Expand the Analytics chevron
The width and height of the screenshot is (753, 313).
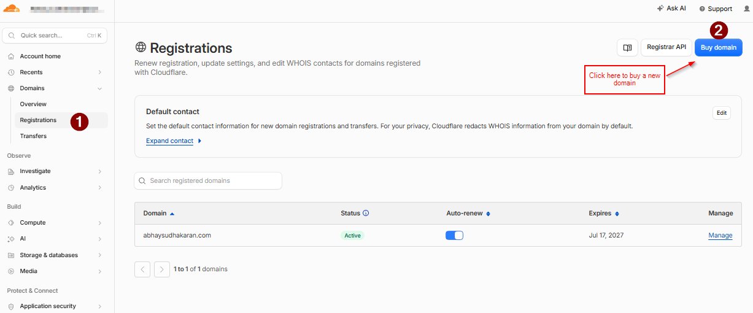[x=99, y=188]
